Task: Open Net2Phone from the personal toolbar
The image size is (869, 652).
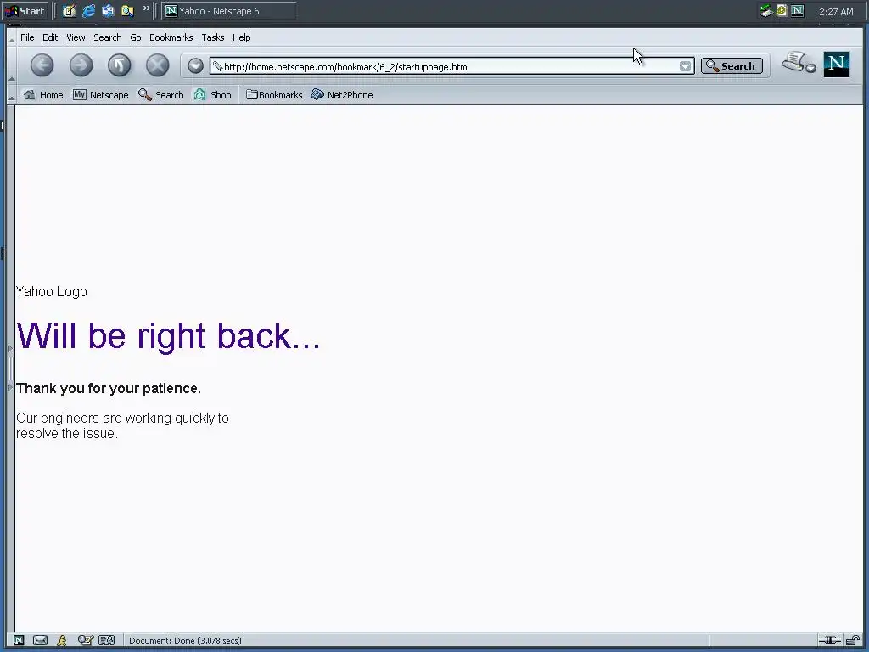Action: 341,95
